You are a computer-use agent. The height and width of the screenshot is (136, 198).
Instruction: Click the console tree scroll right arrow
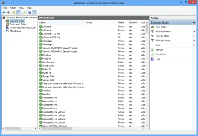(35, 128)
